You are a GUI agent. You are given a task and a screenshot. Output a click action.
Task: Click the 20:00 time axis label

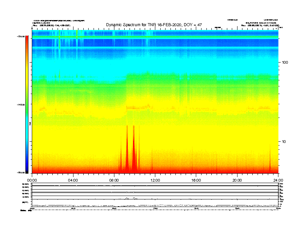237,180
